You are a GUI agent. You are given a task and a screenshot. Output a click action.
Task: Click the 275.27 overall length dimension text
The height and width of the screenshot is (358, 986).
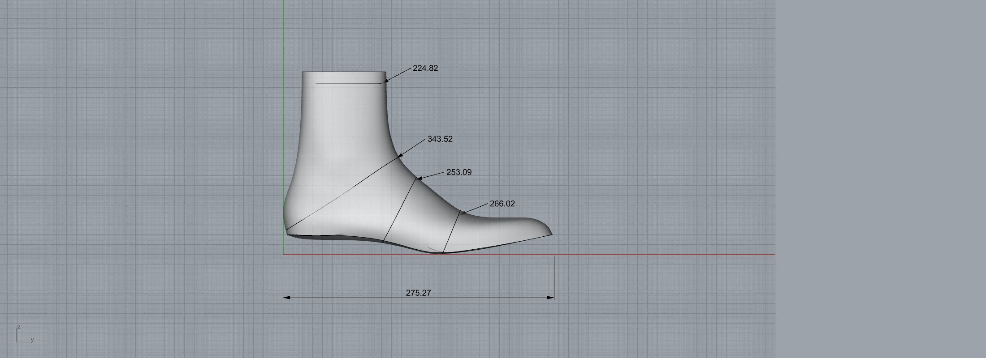tap(418, 293)
